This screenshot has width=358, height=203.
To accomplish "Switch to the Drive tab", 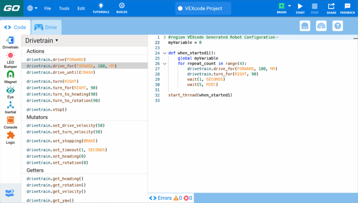I will tap(46, 27).
